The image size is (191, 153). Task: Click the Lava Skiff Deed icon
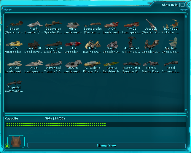pyautogui.click(x=34, y=44)
